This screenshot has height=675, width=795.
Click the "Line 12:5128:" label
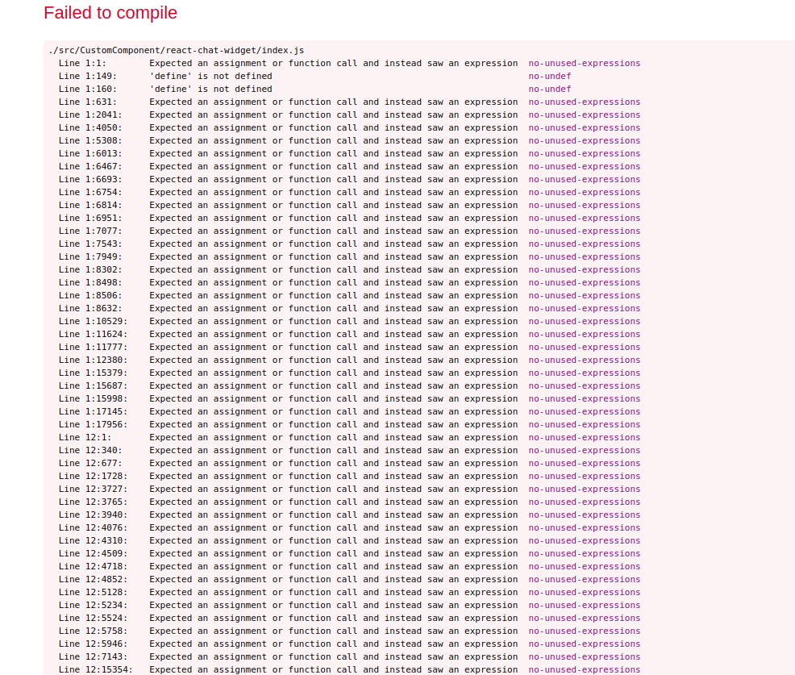(x=94, y=593)
